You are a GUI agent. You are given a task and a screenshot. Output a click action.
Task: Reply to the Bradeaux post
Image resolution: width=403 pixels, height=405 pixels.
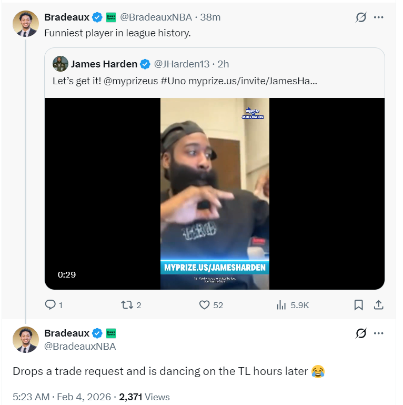tap(51, 304)
